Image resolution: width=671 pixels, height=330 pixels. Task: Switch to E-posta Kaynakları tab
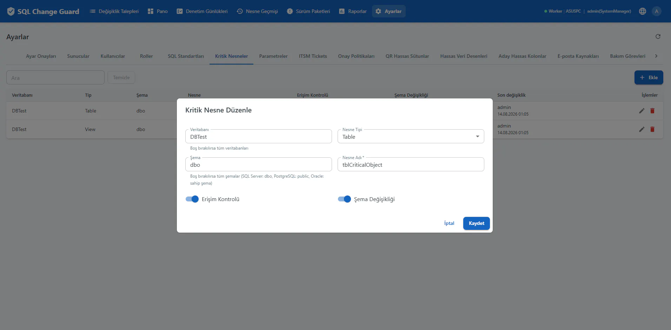click(578, 56)
